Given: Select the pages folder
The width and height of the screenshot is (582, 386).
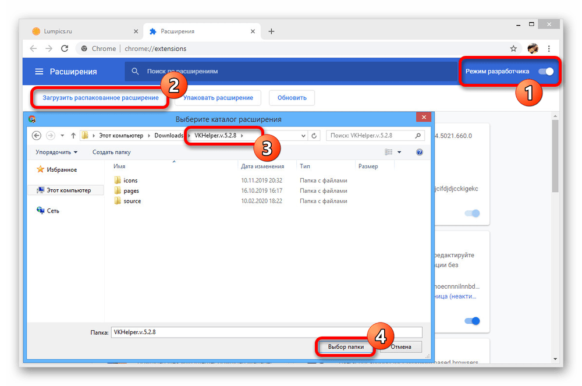Looking at the screenshot, I should [126, 191].
